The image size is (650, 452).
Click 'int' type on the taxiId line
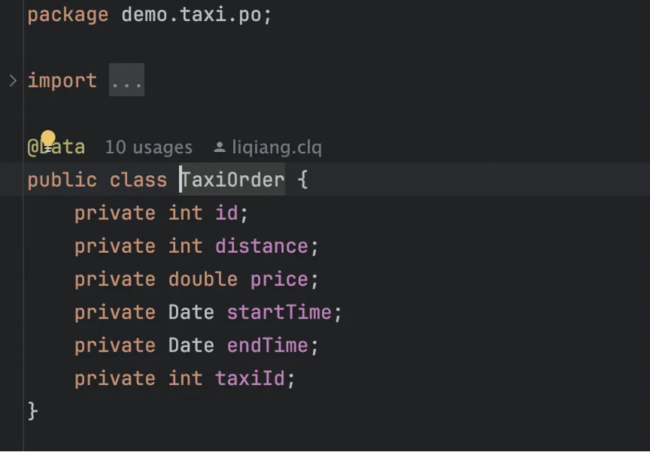(186, 379)
